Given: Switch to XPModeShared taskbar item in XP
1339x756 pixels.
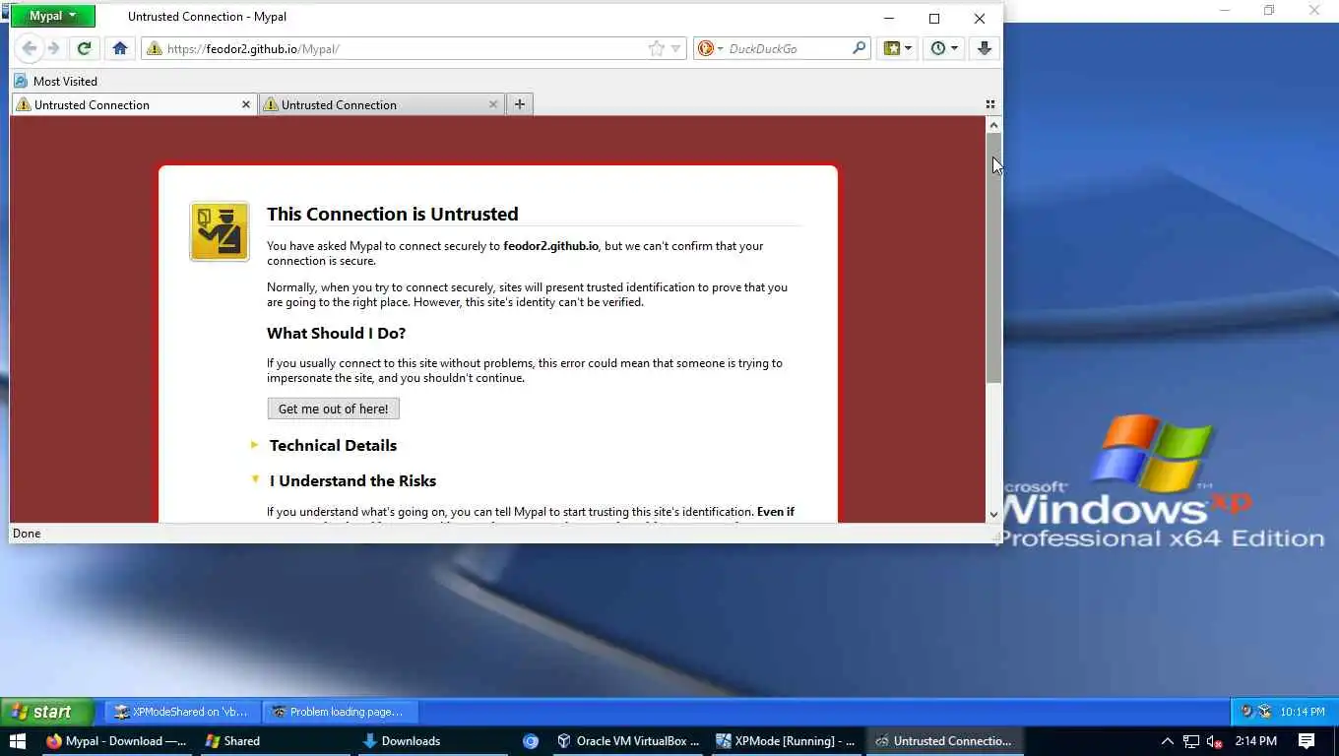Looking at the screenshot, I should [181, 712].
